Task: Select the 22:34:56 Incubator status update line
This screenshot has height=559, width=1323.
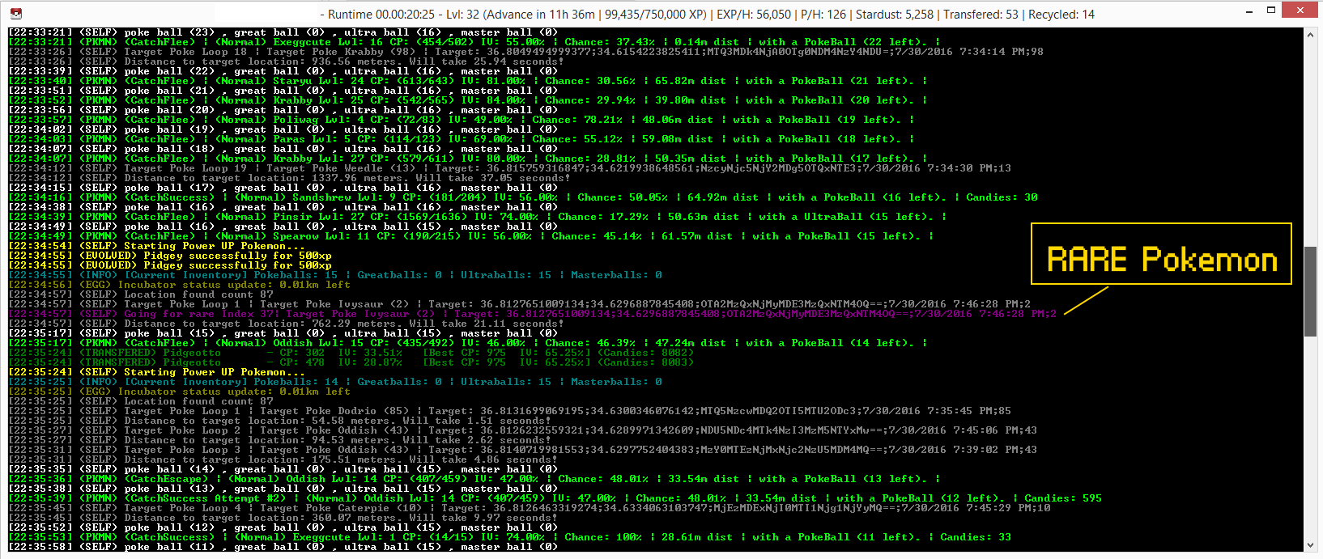Action: pos(180,285)
